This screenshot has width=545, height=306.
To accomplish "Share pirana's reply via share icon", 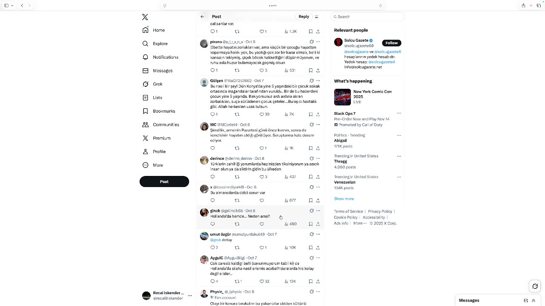I will point(318,70).
